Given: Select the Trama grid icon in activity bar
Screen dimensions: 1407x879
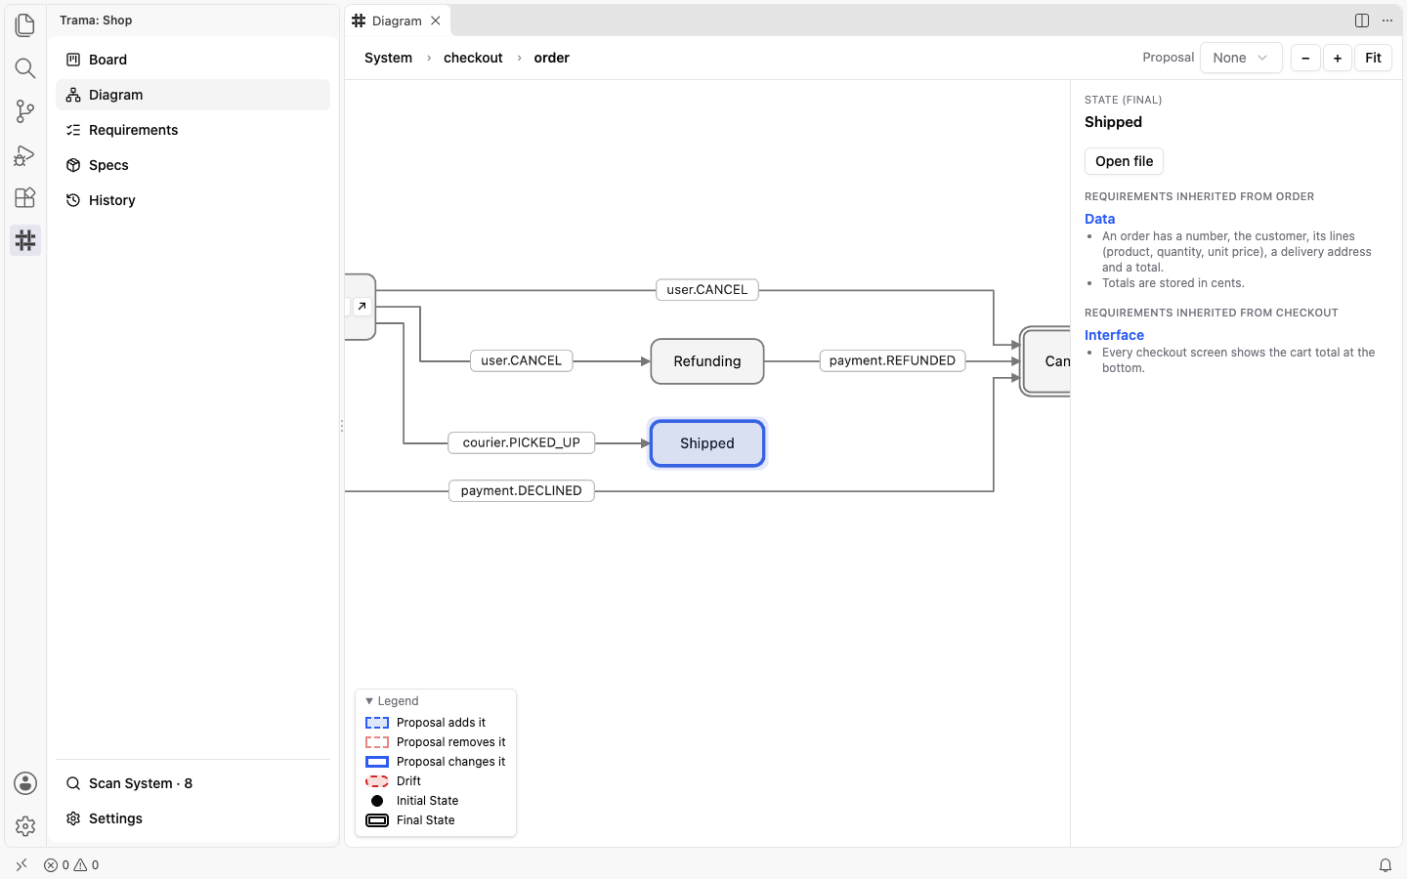Looking at the screenshot, I should 25,240.
